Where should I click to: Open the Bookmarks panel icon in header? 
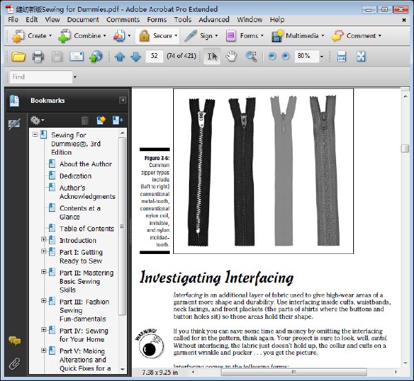(14, 101)
